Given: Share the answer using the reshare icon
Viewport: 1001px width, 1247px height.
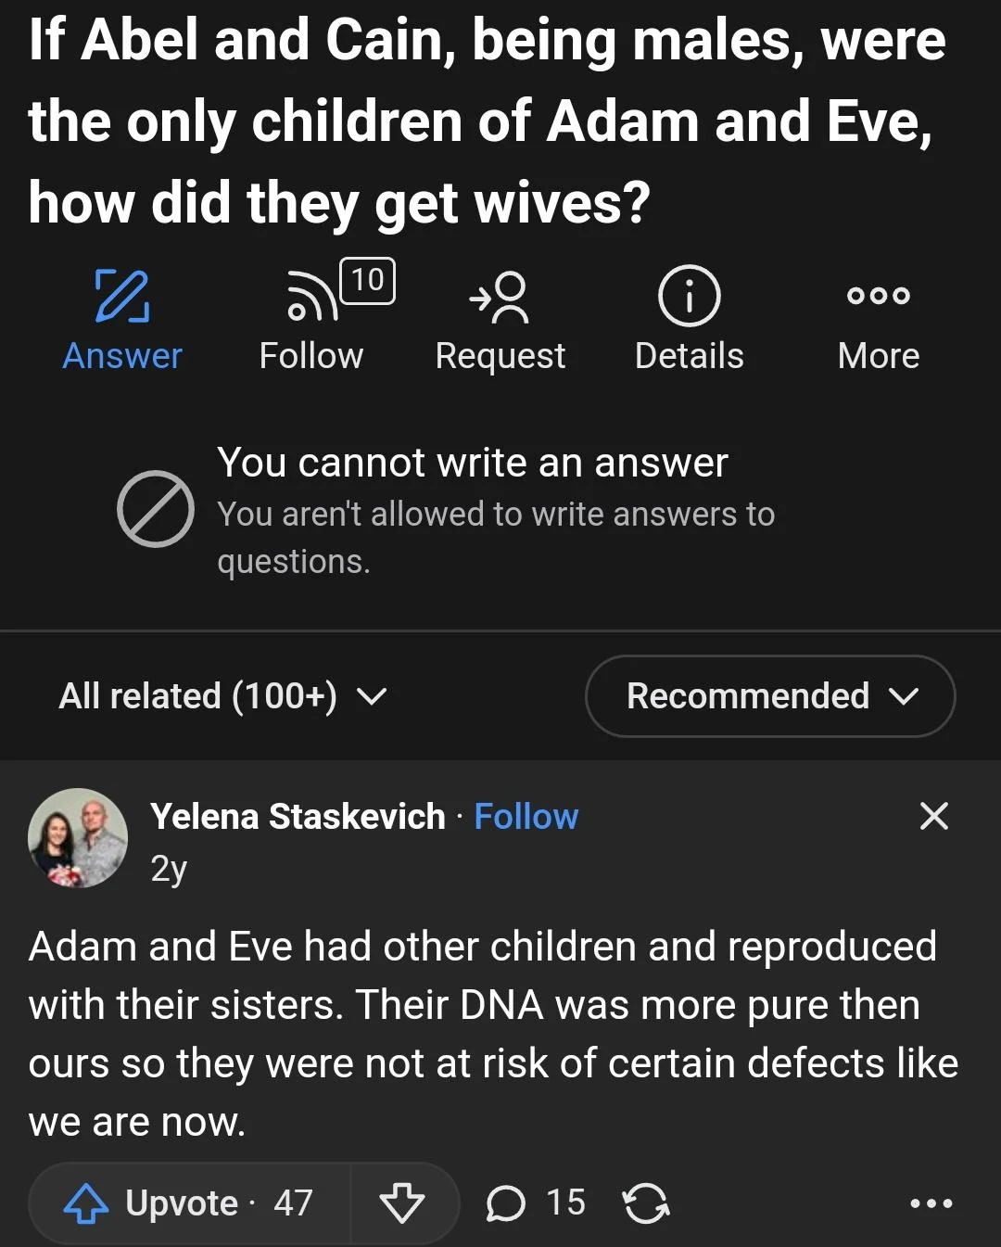Looking at the screenshot, I should pos(646,1203).
